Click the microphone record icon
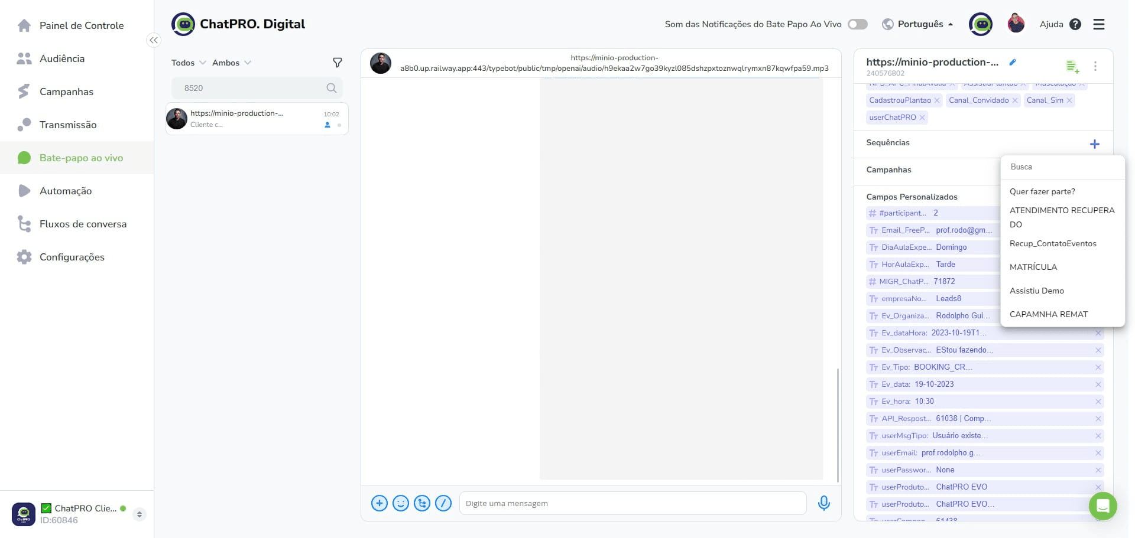Viewport: 1135px width, 538px height. 824,503
